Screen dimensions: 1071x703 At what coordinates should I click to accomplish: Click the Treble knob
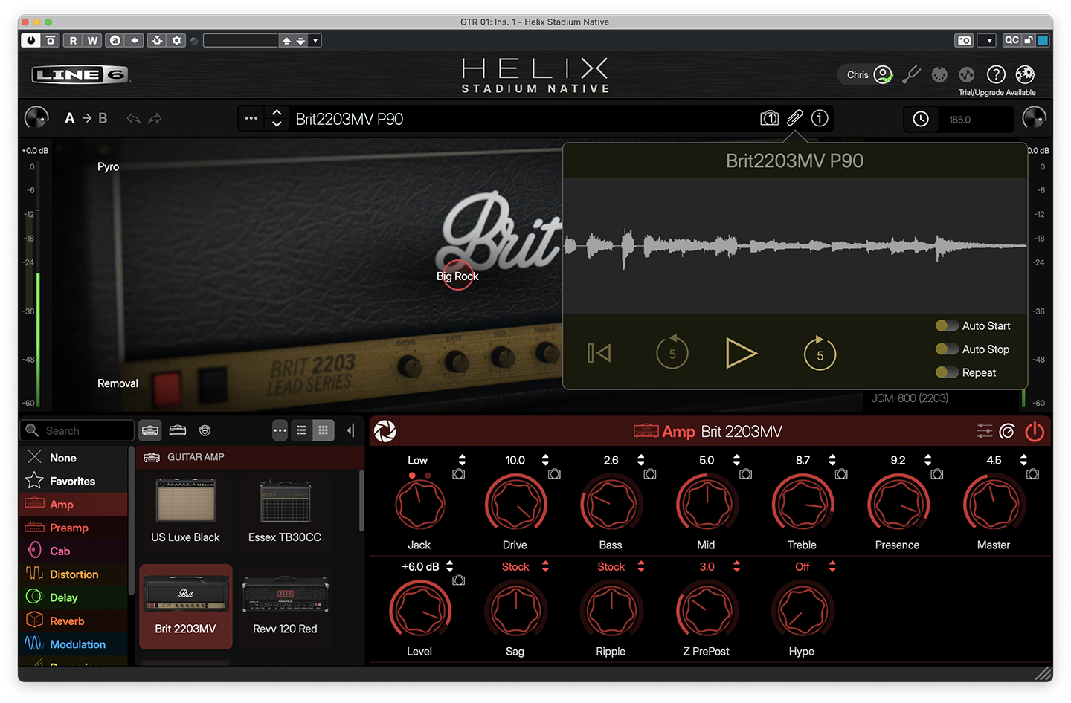pos(803,505)
